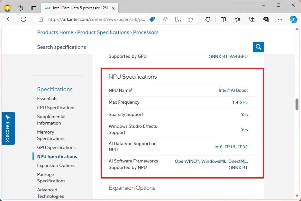Go back to previous page
Screen dimensions: 301x201
pyautogui.click(x=9, y=19)
